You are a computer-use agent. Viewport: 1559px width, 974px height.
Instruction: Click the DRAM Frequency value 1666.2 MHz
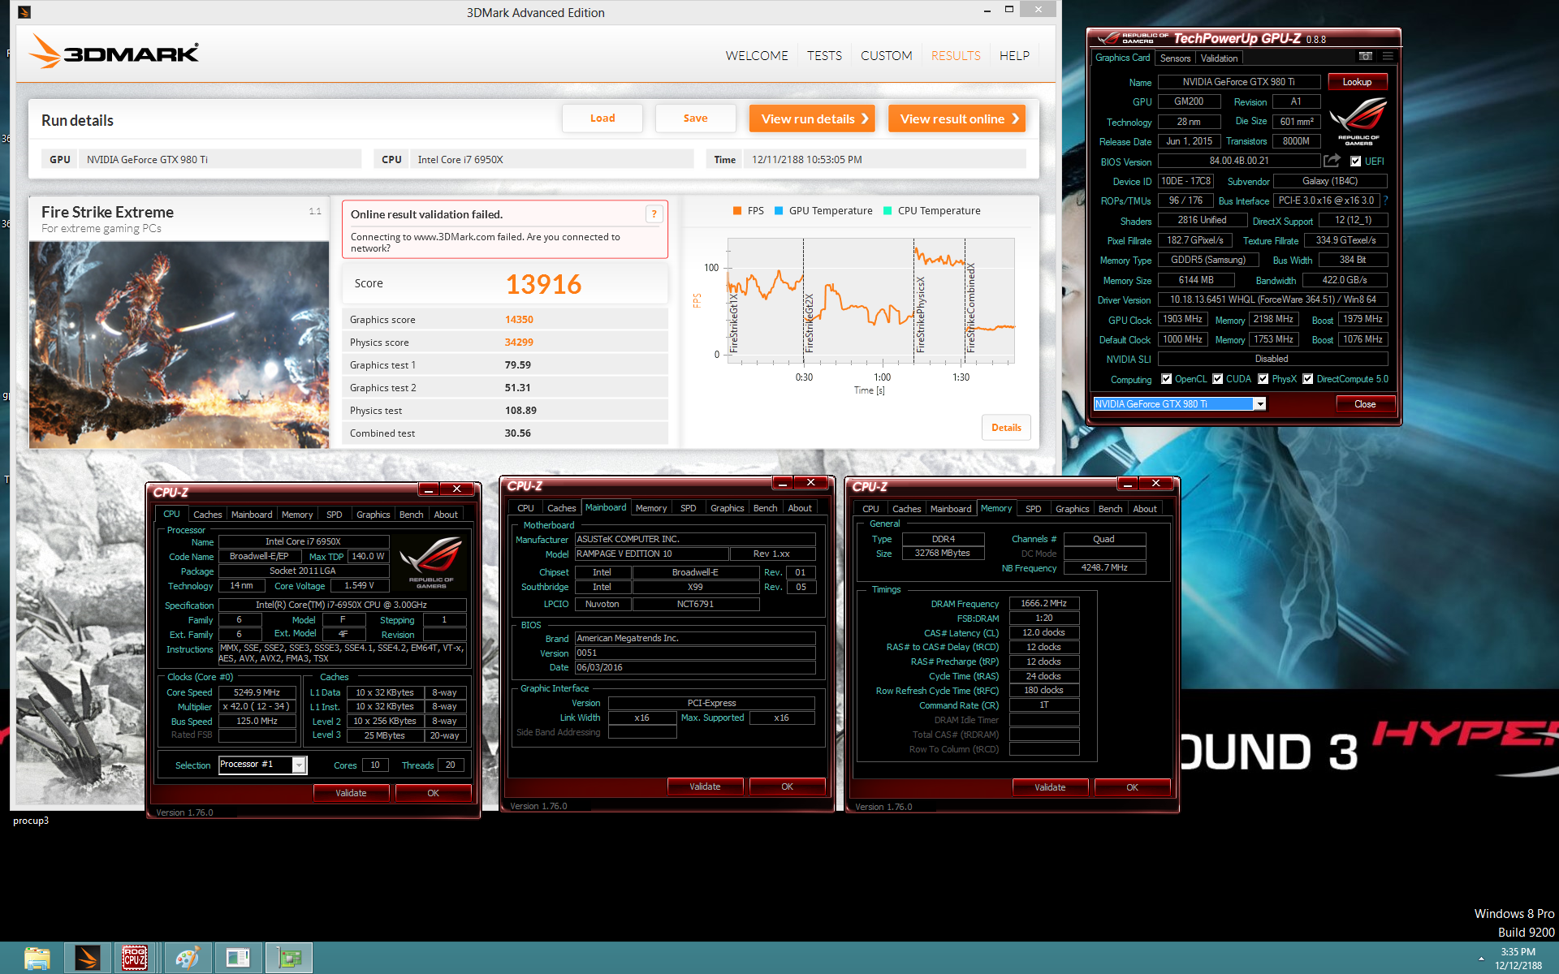tap(1044, 603)
